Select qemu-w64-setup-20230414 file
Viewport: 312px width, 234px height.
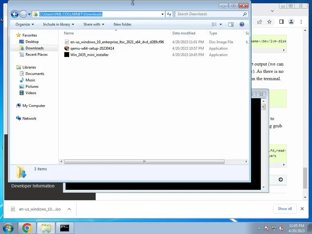(92, 48)
